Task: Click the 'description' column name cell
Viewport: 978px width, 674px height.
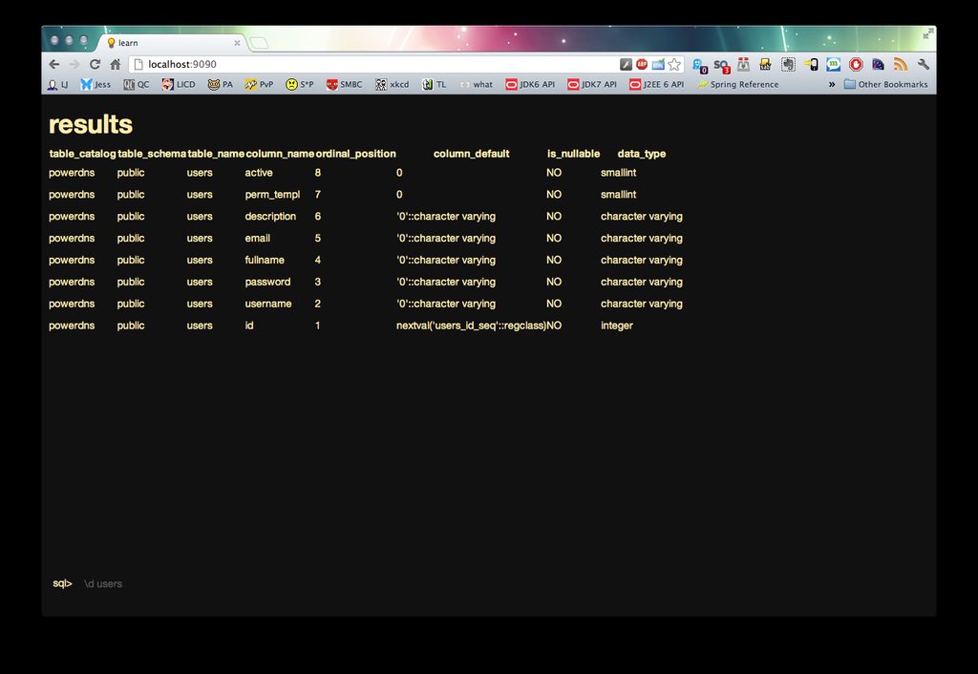Action: click(270, 217)
